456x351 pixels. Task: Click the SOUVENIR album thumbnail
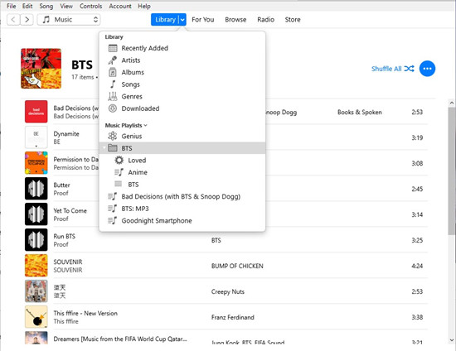pos(36,266)
